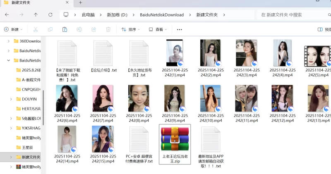The height and width of the screenshot is (174, 331).
Task: Click 新加卷 (D:) breadcrumb
Action: point(117,15)
